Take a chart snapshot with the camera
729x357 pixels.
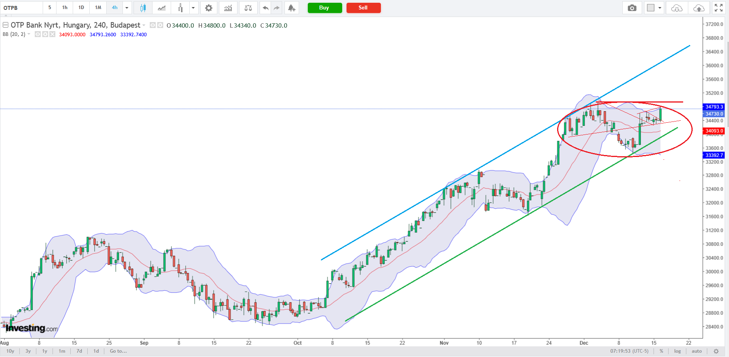(x=632, y=7)
